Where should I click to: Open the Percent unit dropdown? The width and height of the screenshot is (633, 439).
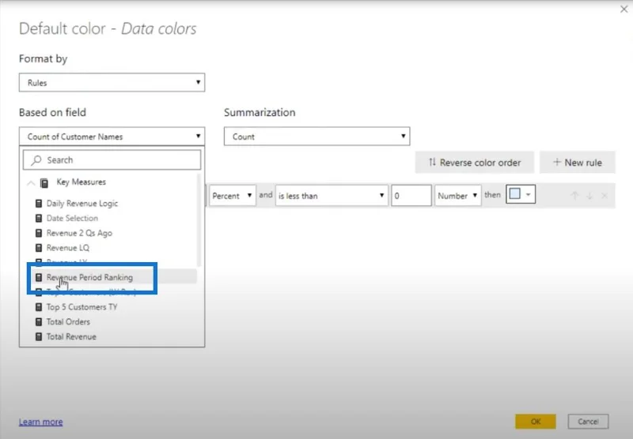233,196
